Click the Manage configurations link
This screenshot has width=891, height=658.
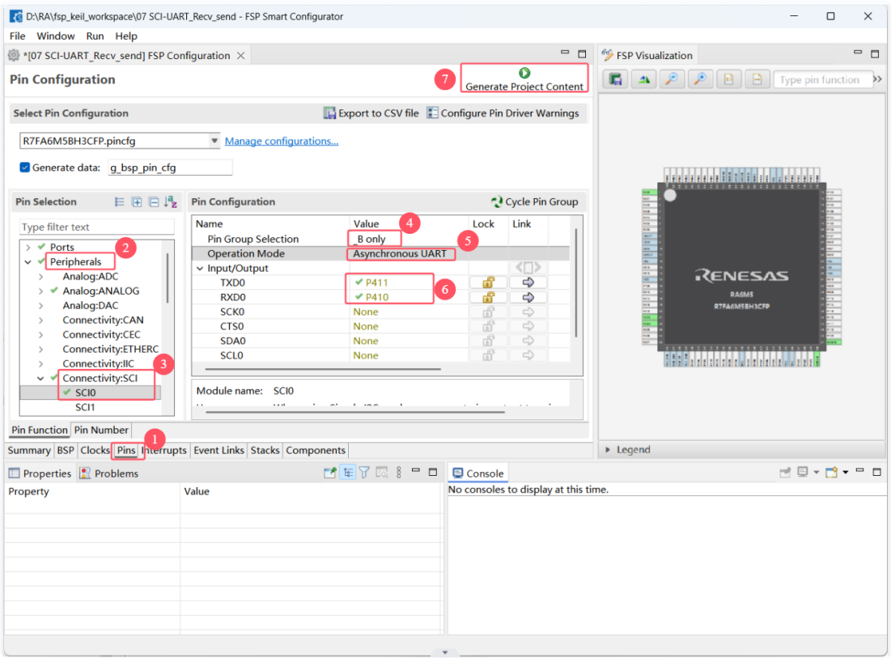[282, 141]
